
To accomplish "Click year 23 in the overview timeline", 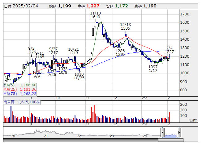I will (x=112, y=136).
